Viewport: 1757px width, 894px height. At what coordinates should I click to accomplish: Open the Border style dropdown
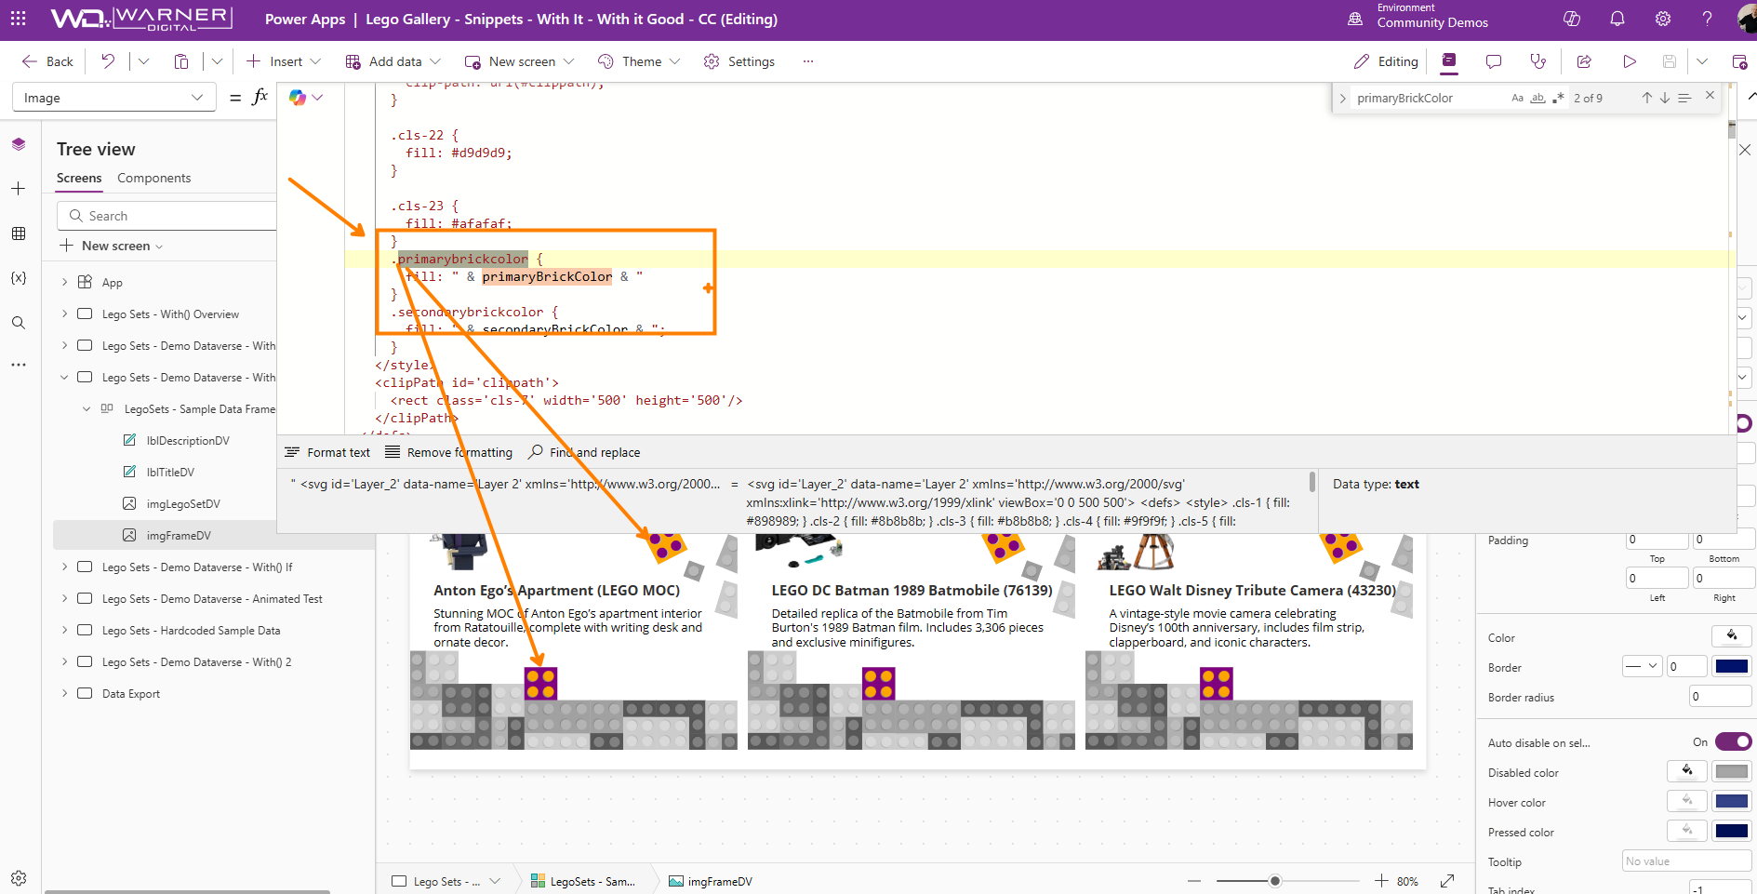[1642, 666]
